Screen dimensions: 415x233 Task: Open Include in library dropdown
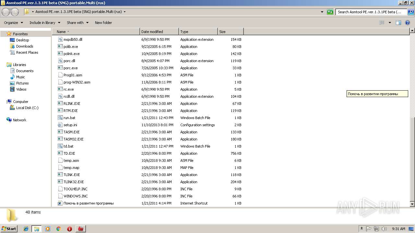[45, 23]
